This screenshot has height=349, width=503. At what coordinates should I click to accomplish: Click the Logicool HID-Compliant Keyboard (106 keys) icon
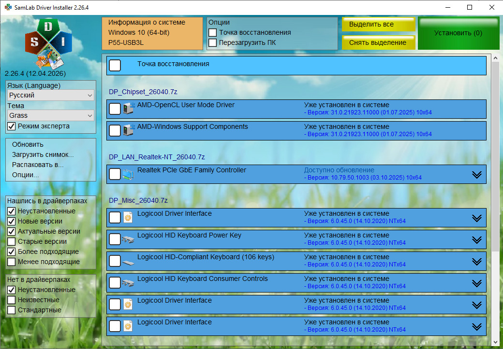[128, 261]
